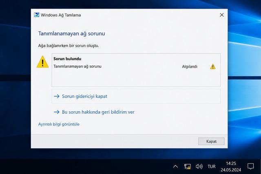
Task: Click the large yellow warning icon
Action: [x=42, y=62]
